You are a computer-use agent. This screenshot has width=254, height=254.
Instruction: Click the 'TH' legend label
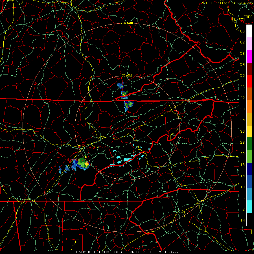click(242, 220)
